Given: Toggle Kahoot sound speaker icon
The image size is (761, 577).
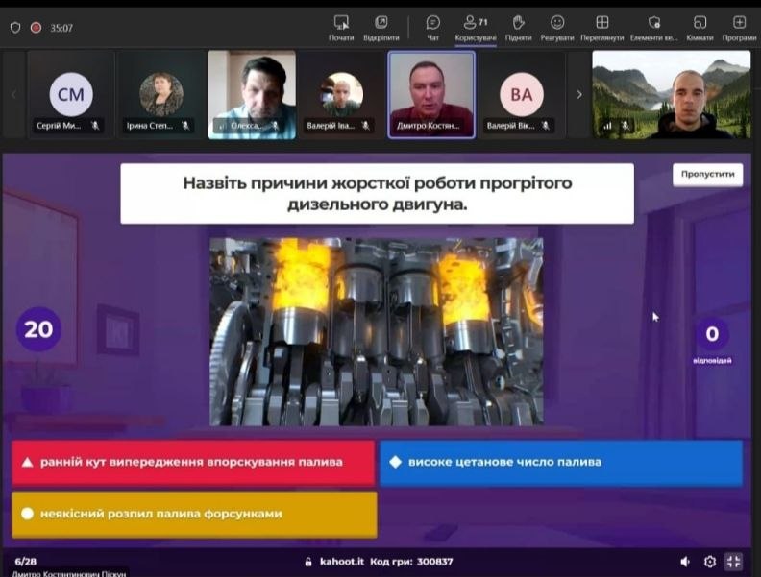Looking at the screenshot, I should coord(685,562).
